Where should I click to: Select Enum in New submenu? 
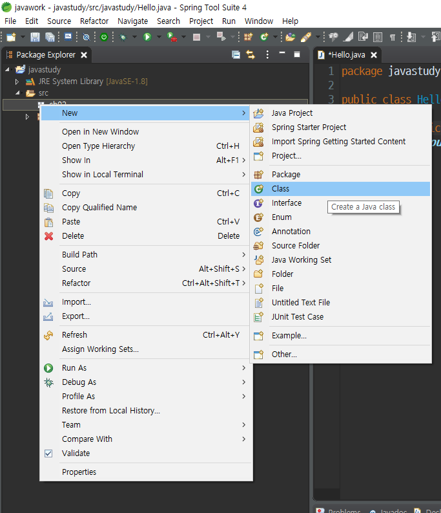click(341, 217)
